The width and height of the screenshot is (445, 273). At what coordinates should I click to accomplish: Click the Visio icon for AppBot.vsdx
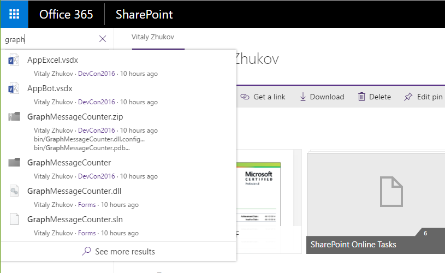[14, 88]
